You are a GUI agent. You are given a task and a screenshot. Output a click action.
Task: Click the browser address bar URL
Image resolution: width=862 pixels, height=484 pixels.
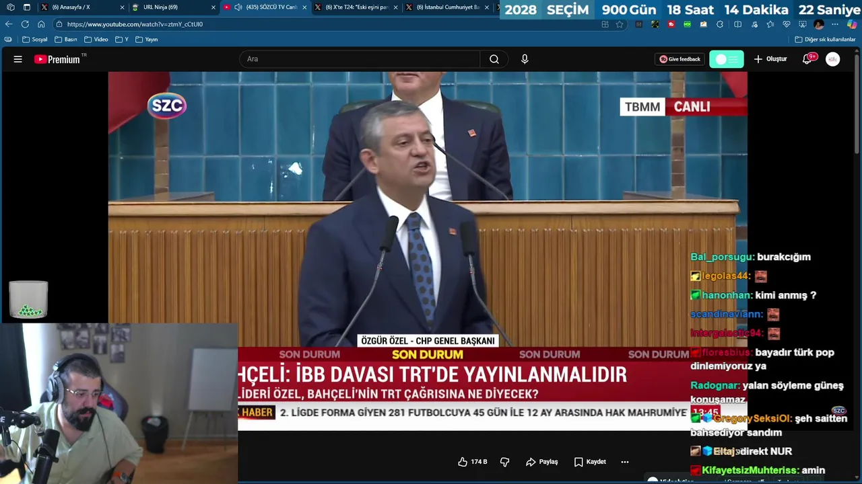(x=135, y=24)
